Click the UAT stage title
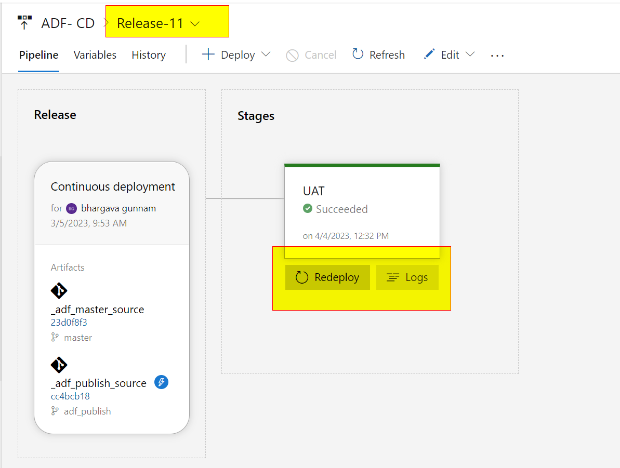The image size is (620, 468). click(x=313, y=191)
